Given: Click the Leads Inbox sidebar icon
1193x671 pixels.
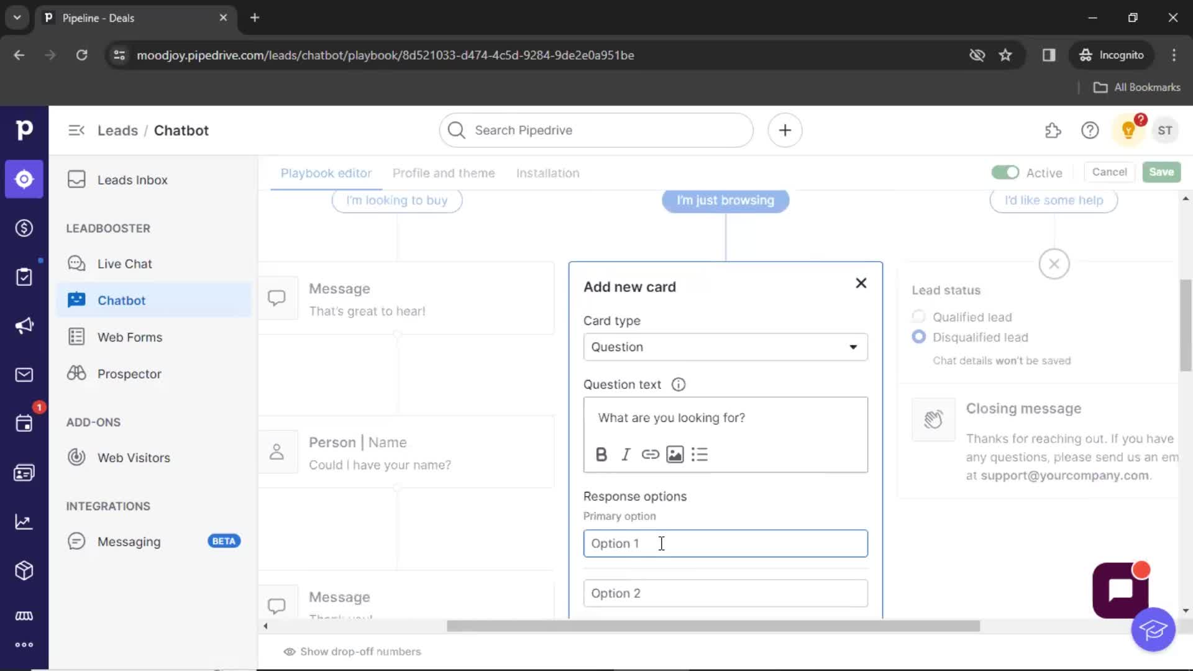Looking at the screenshot, I should [76, 180].
